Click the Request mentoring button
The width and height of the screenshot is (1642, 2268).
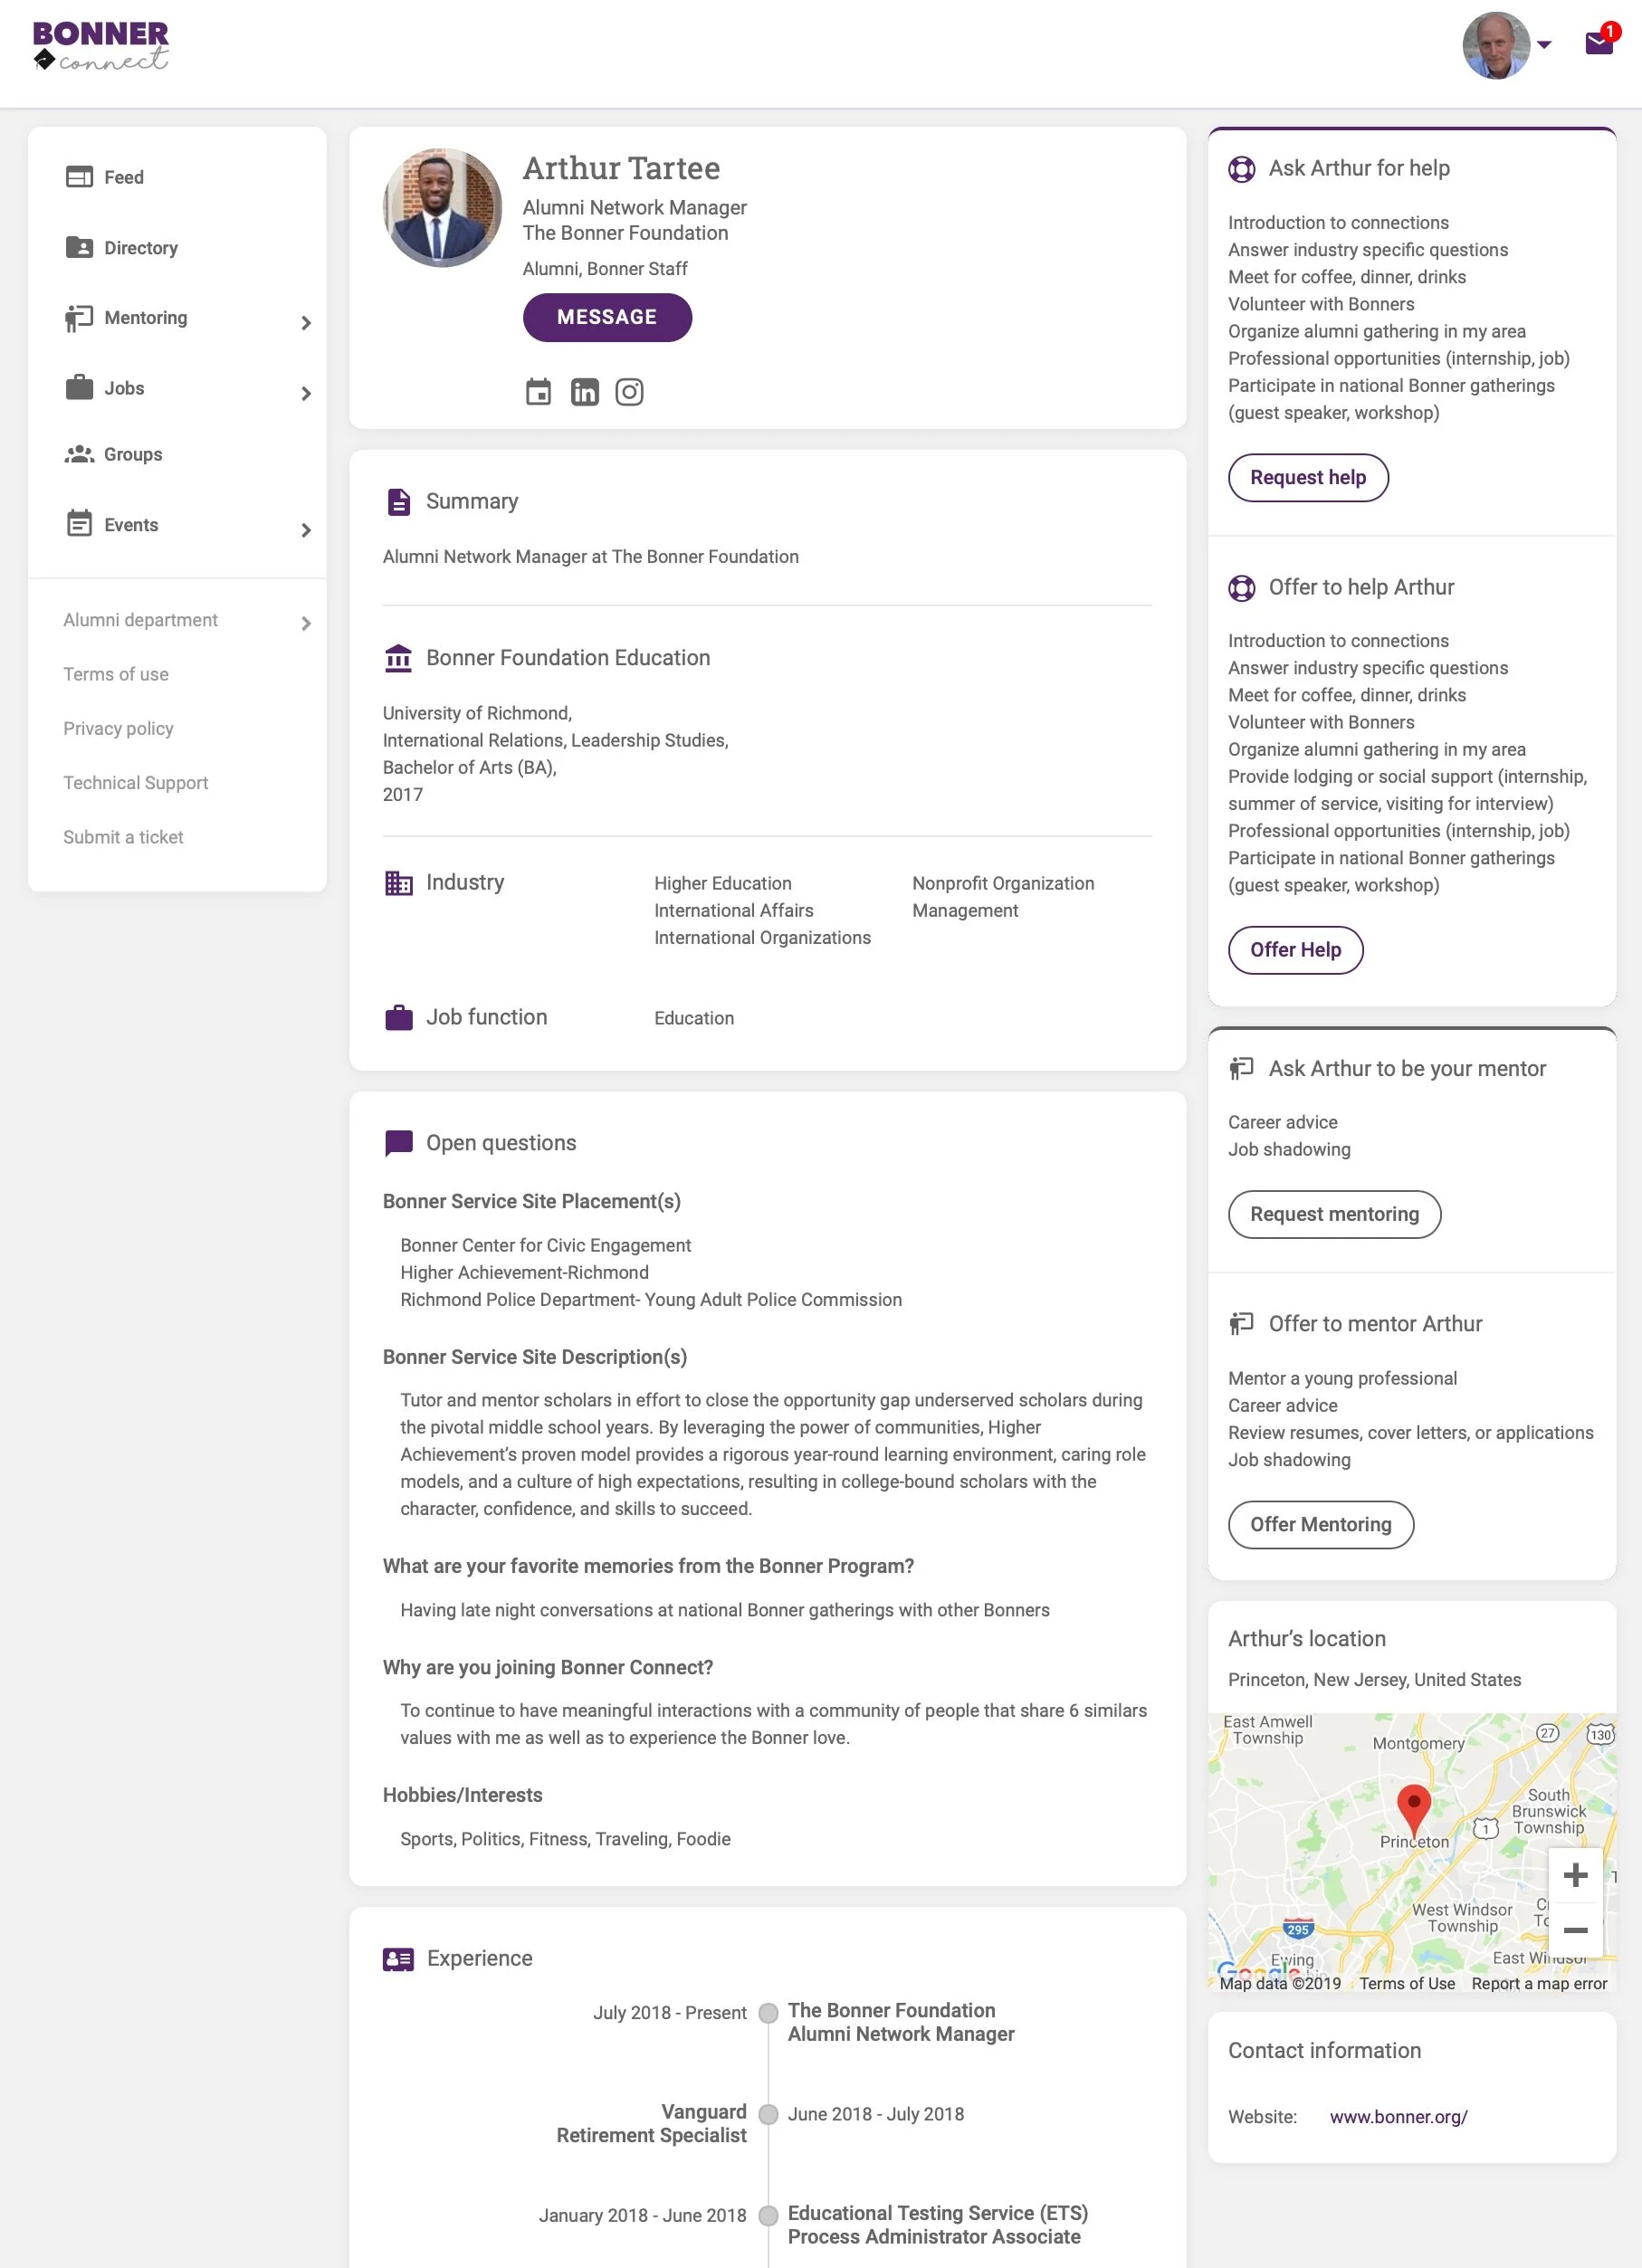coord(1334,1214)
